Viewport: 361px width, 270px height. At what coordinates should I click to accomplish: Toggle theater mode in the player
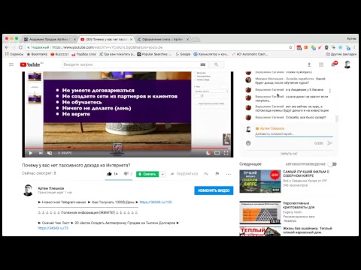(x=217, y=153)
